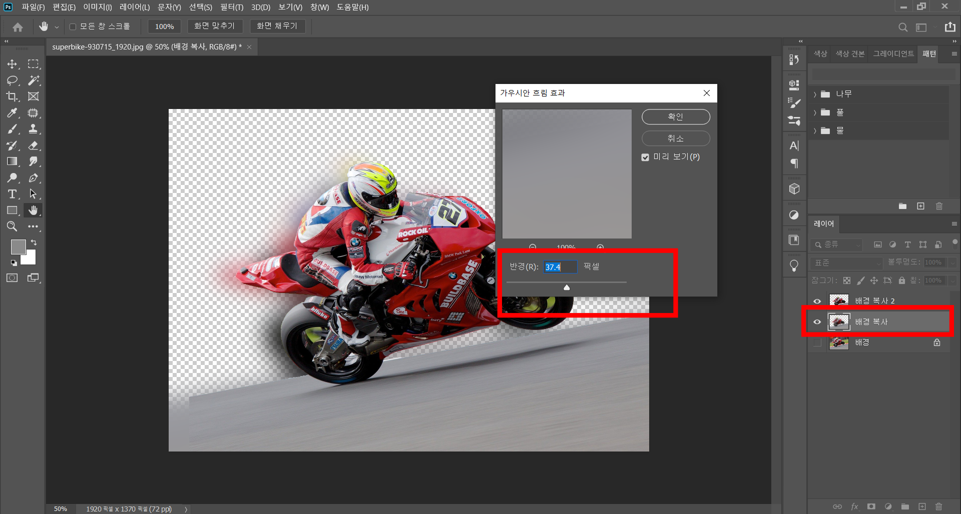Image resolution: width=961 pixels, height=514 pixels.
Task: Open the Layers panel flyout menu
Action: pyautogui.click(x=954, y=224)
